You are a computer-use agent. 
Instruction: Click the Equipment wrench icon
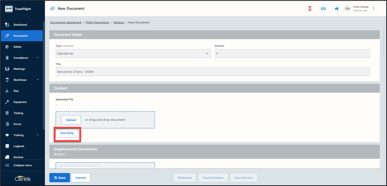pyautogui.click(x=7, y=102)
